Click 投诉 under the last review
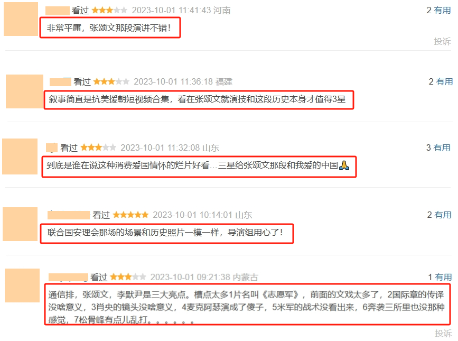 point(443,333)
